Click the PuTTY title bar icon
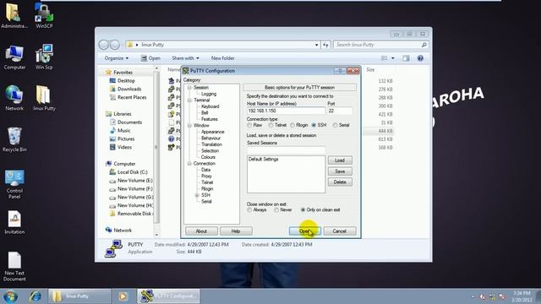 click(x=186, y=71)
